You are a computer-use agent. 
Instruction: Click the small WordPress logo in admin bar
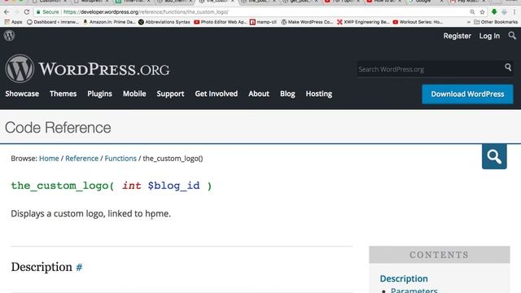point(9,36)
